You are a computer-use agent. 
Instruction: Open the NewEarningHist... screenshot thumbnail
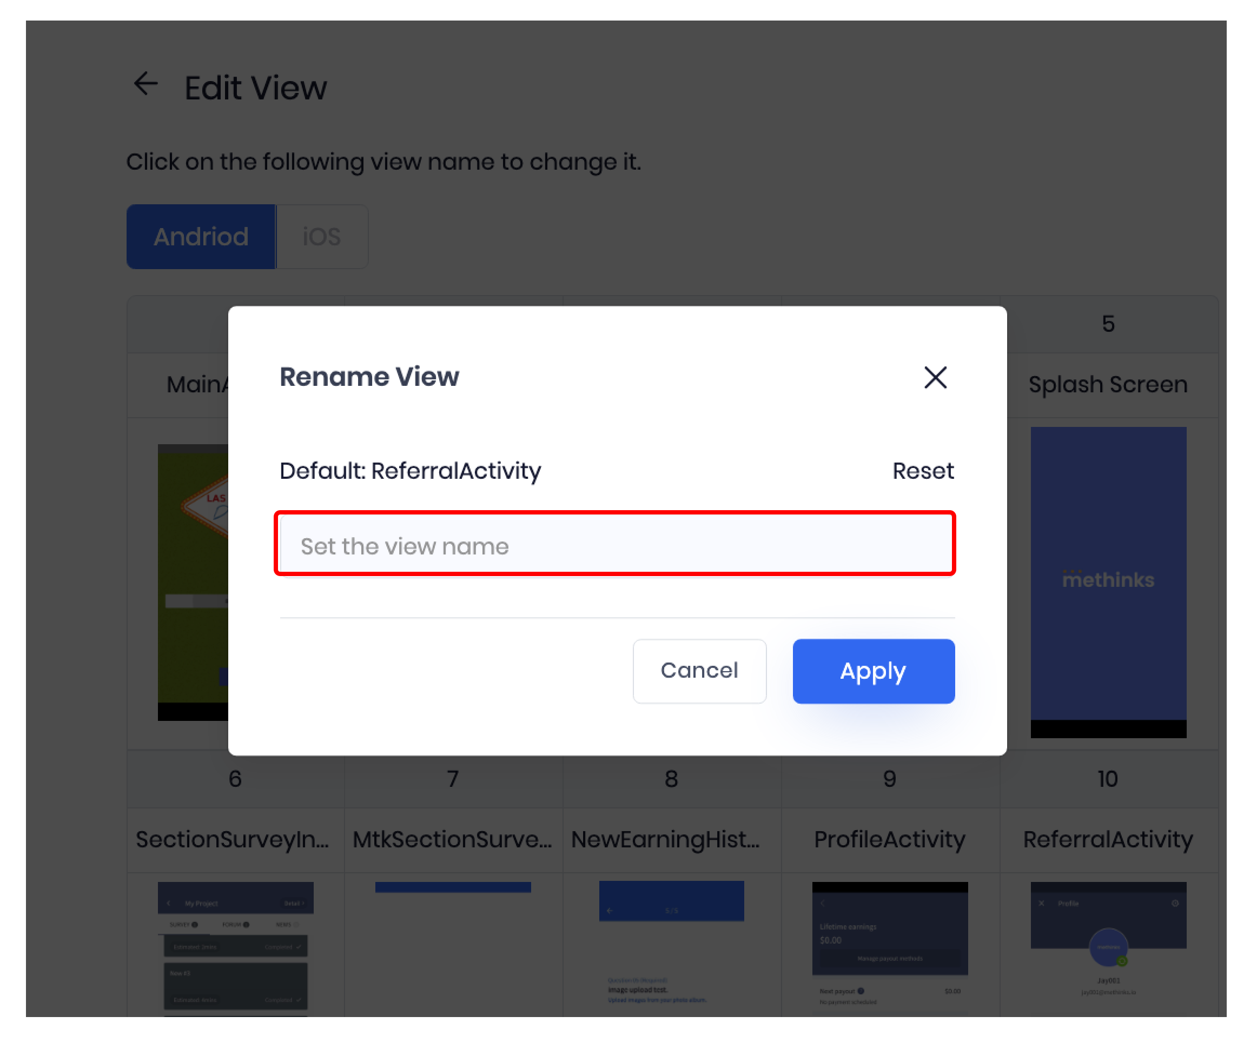[671, 945]
